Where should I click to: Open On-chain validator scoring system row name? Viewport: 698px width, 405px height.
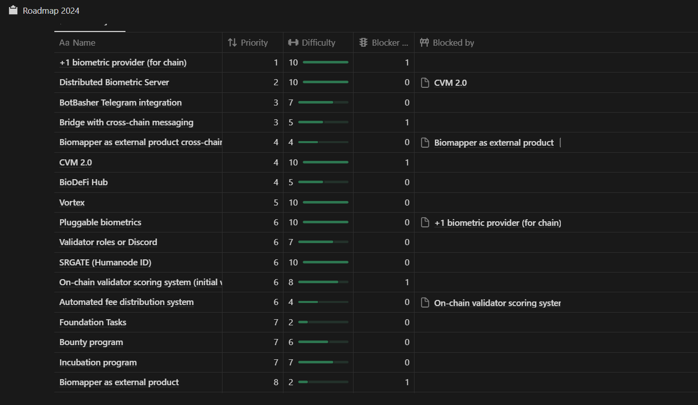click(x=141, y=282)
